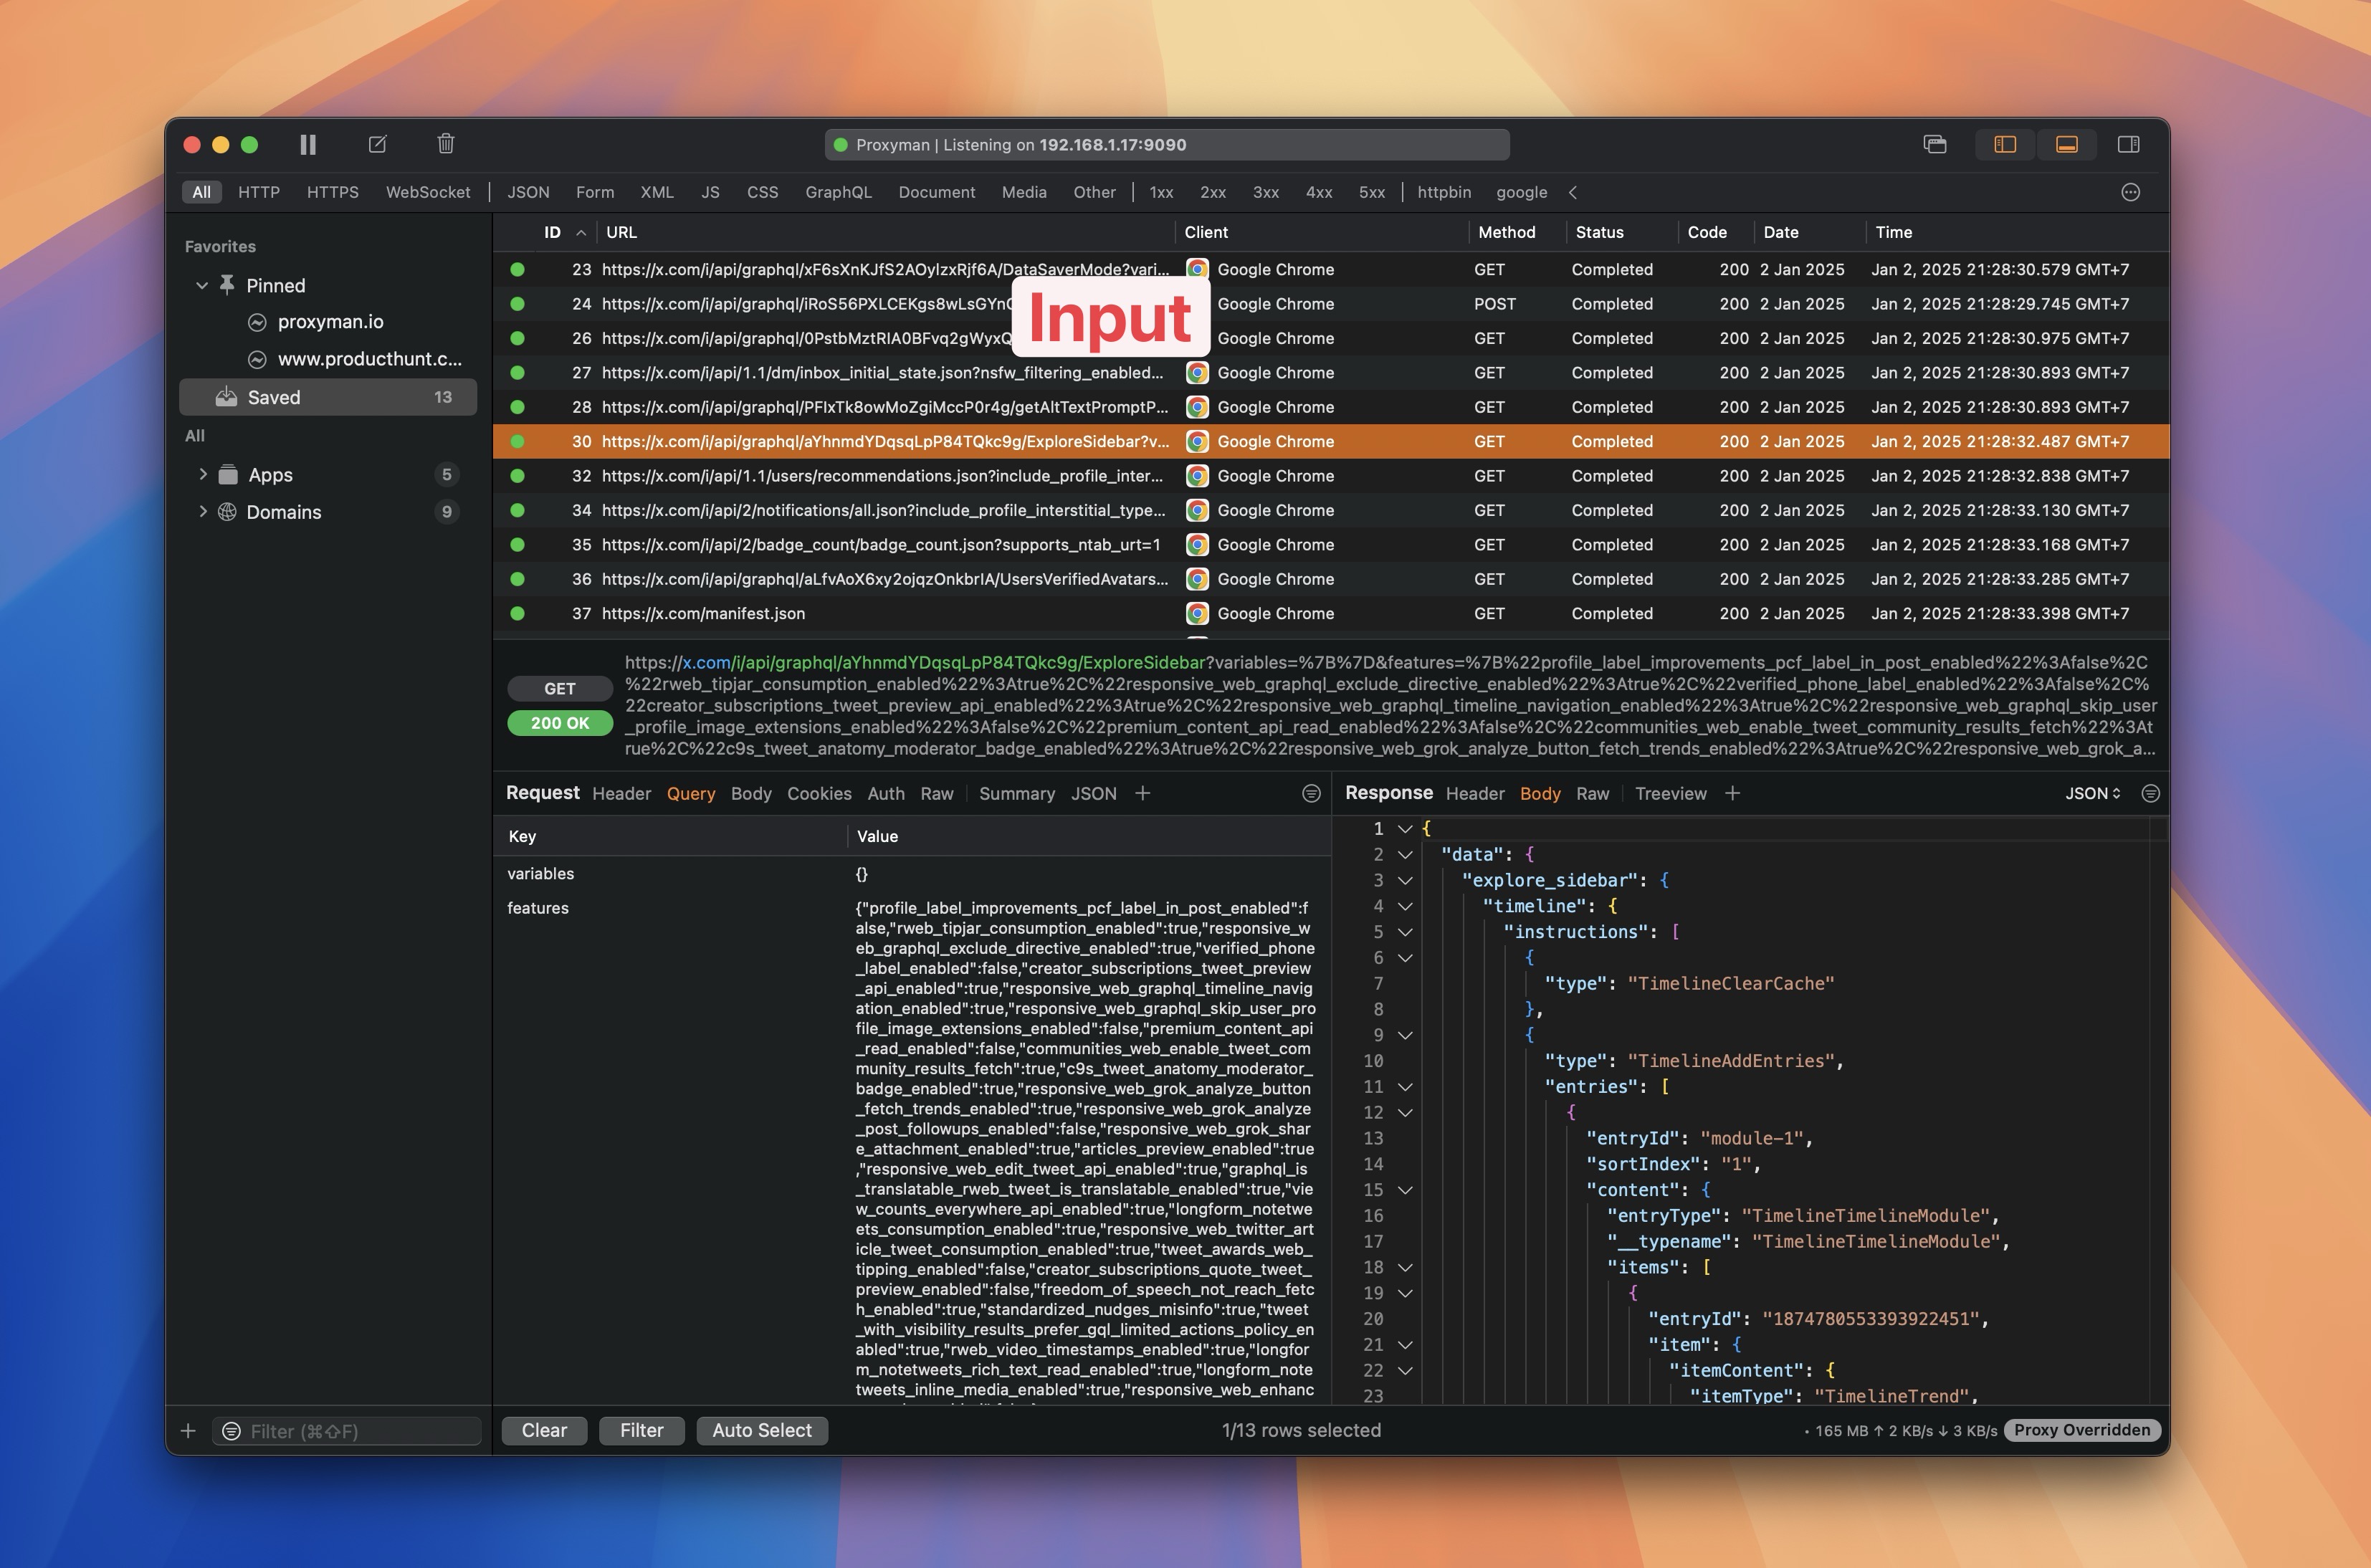The width and height of the screenshot is (2371, 1568).
Task: Expand the Apps tree group
Action: point(203,474)
